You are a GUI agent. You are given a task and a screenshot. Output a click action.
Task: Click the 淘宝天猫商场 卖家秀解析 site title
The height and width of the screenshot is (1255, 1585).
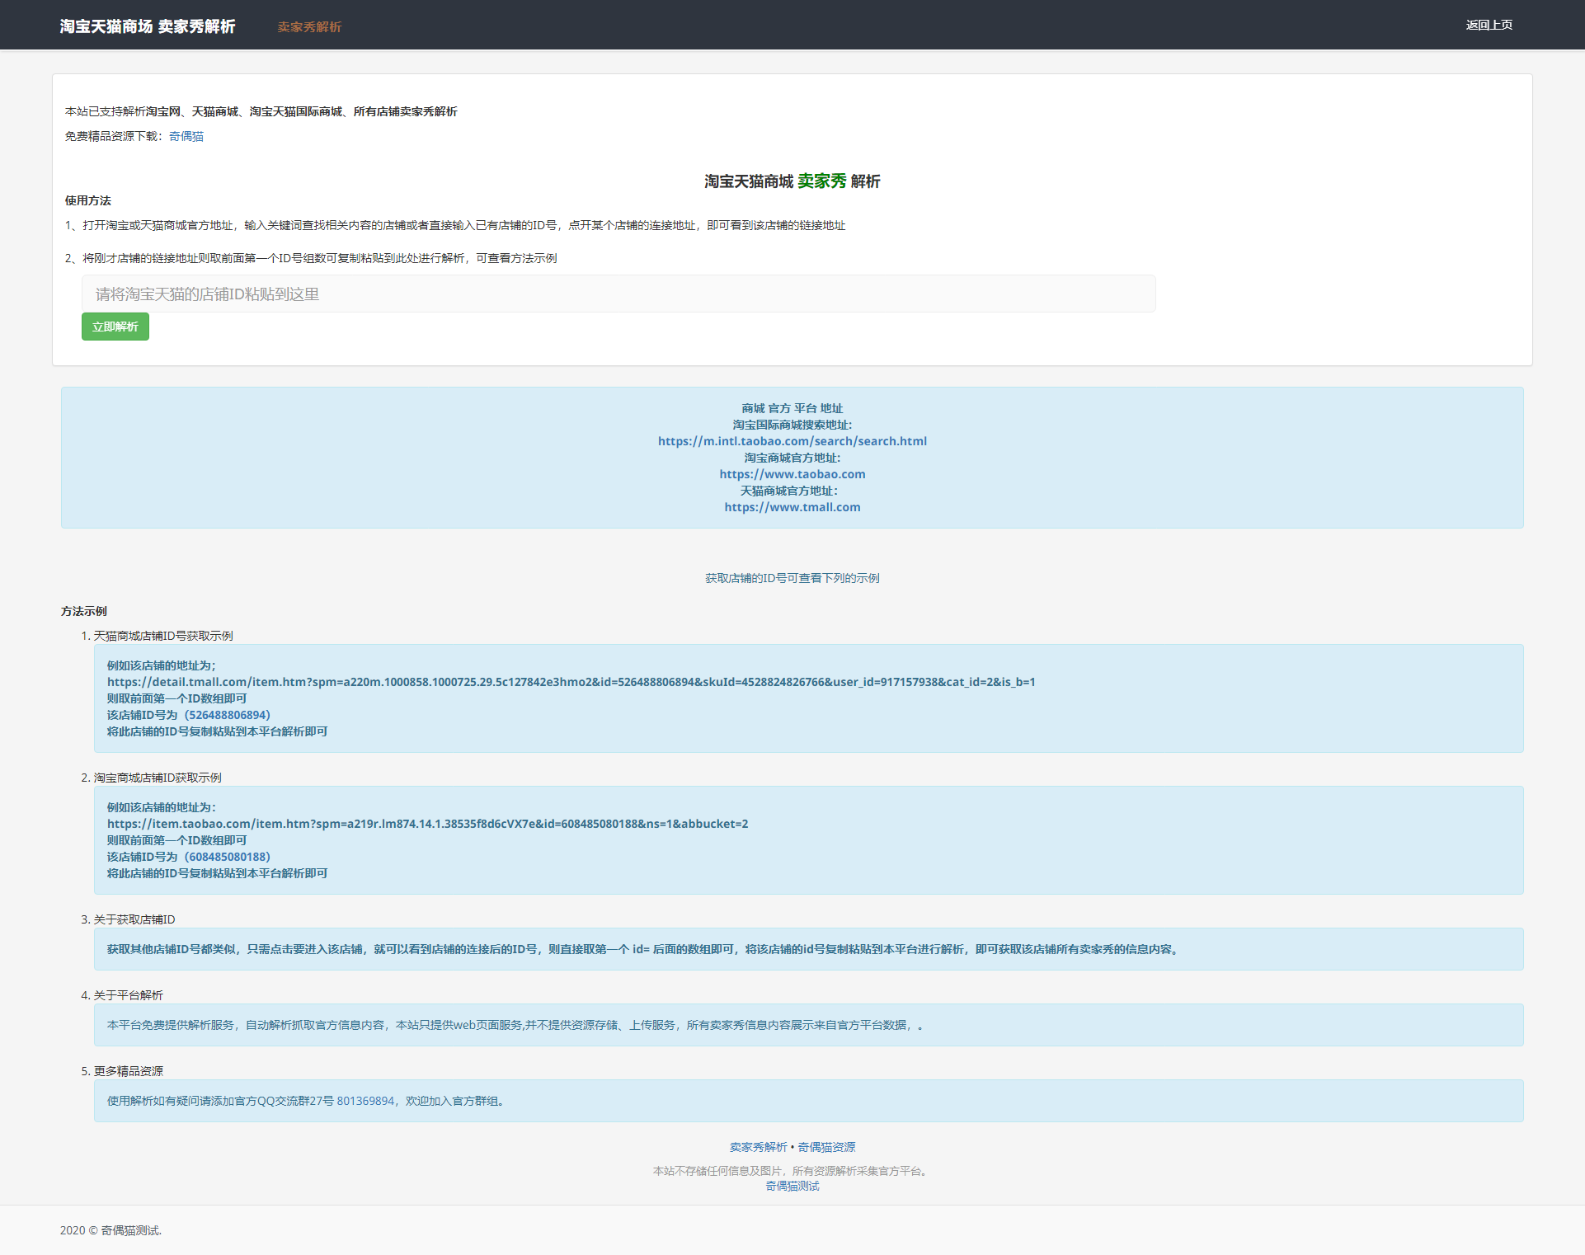tap(148, 26)
